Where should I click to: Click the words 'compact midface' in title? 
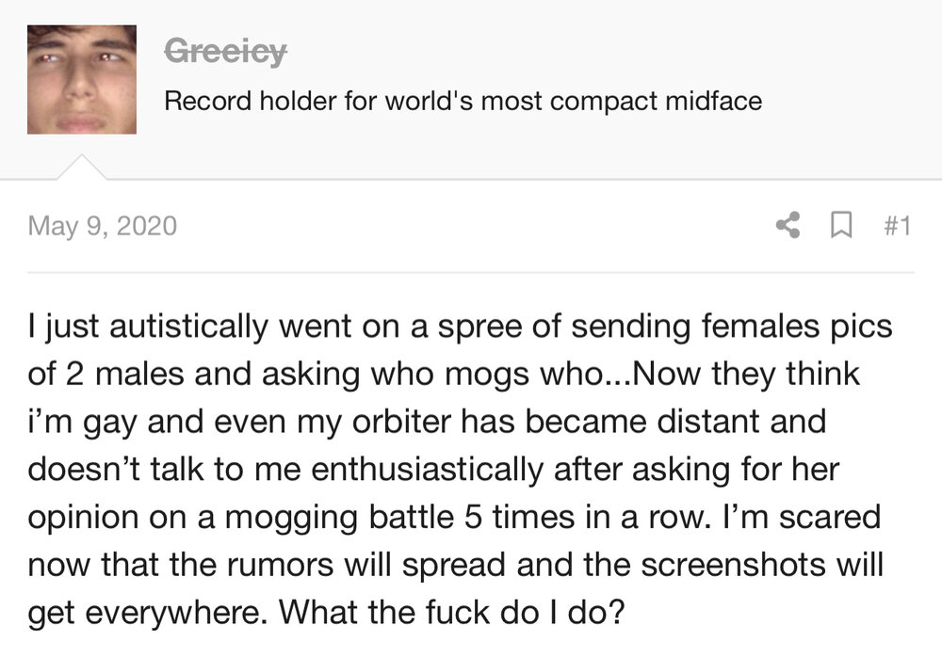(656, 101)
